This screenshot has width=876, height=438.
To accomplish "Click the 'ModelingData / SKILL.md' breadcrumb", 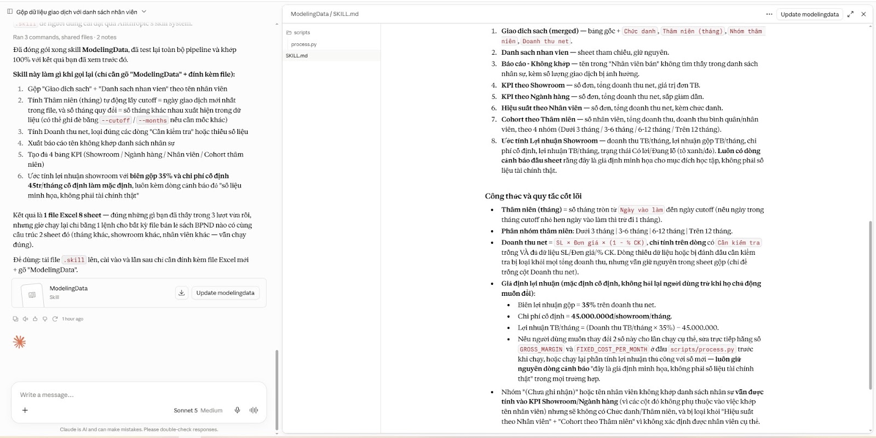I will point(325,14).
